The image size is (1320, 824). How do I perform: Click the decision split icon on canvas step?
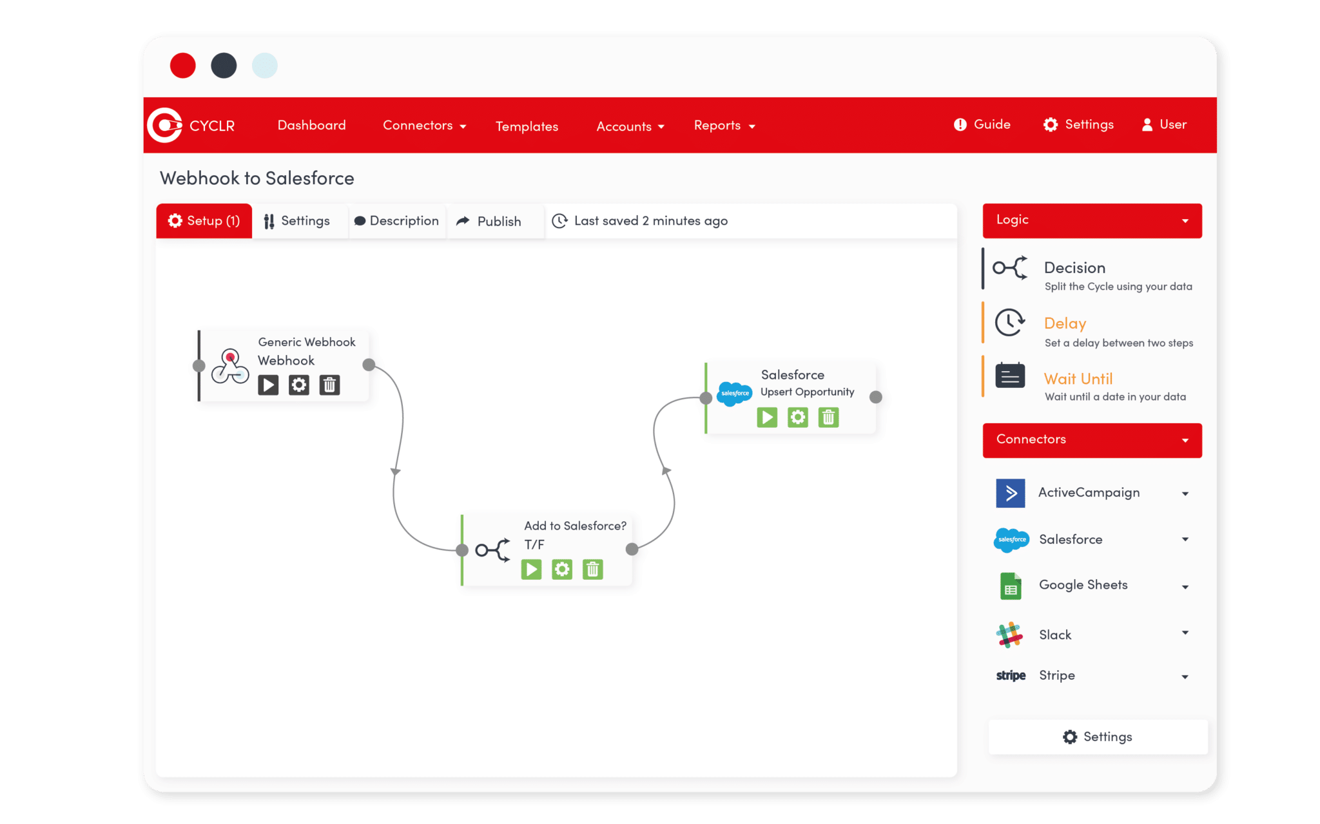pyautogui.click(x=493, y=550)
